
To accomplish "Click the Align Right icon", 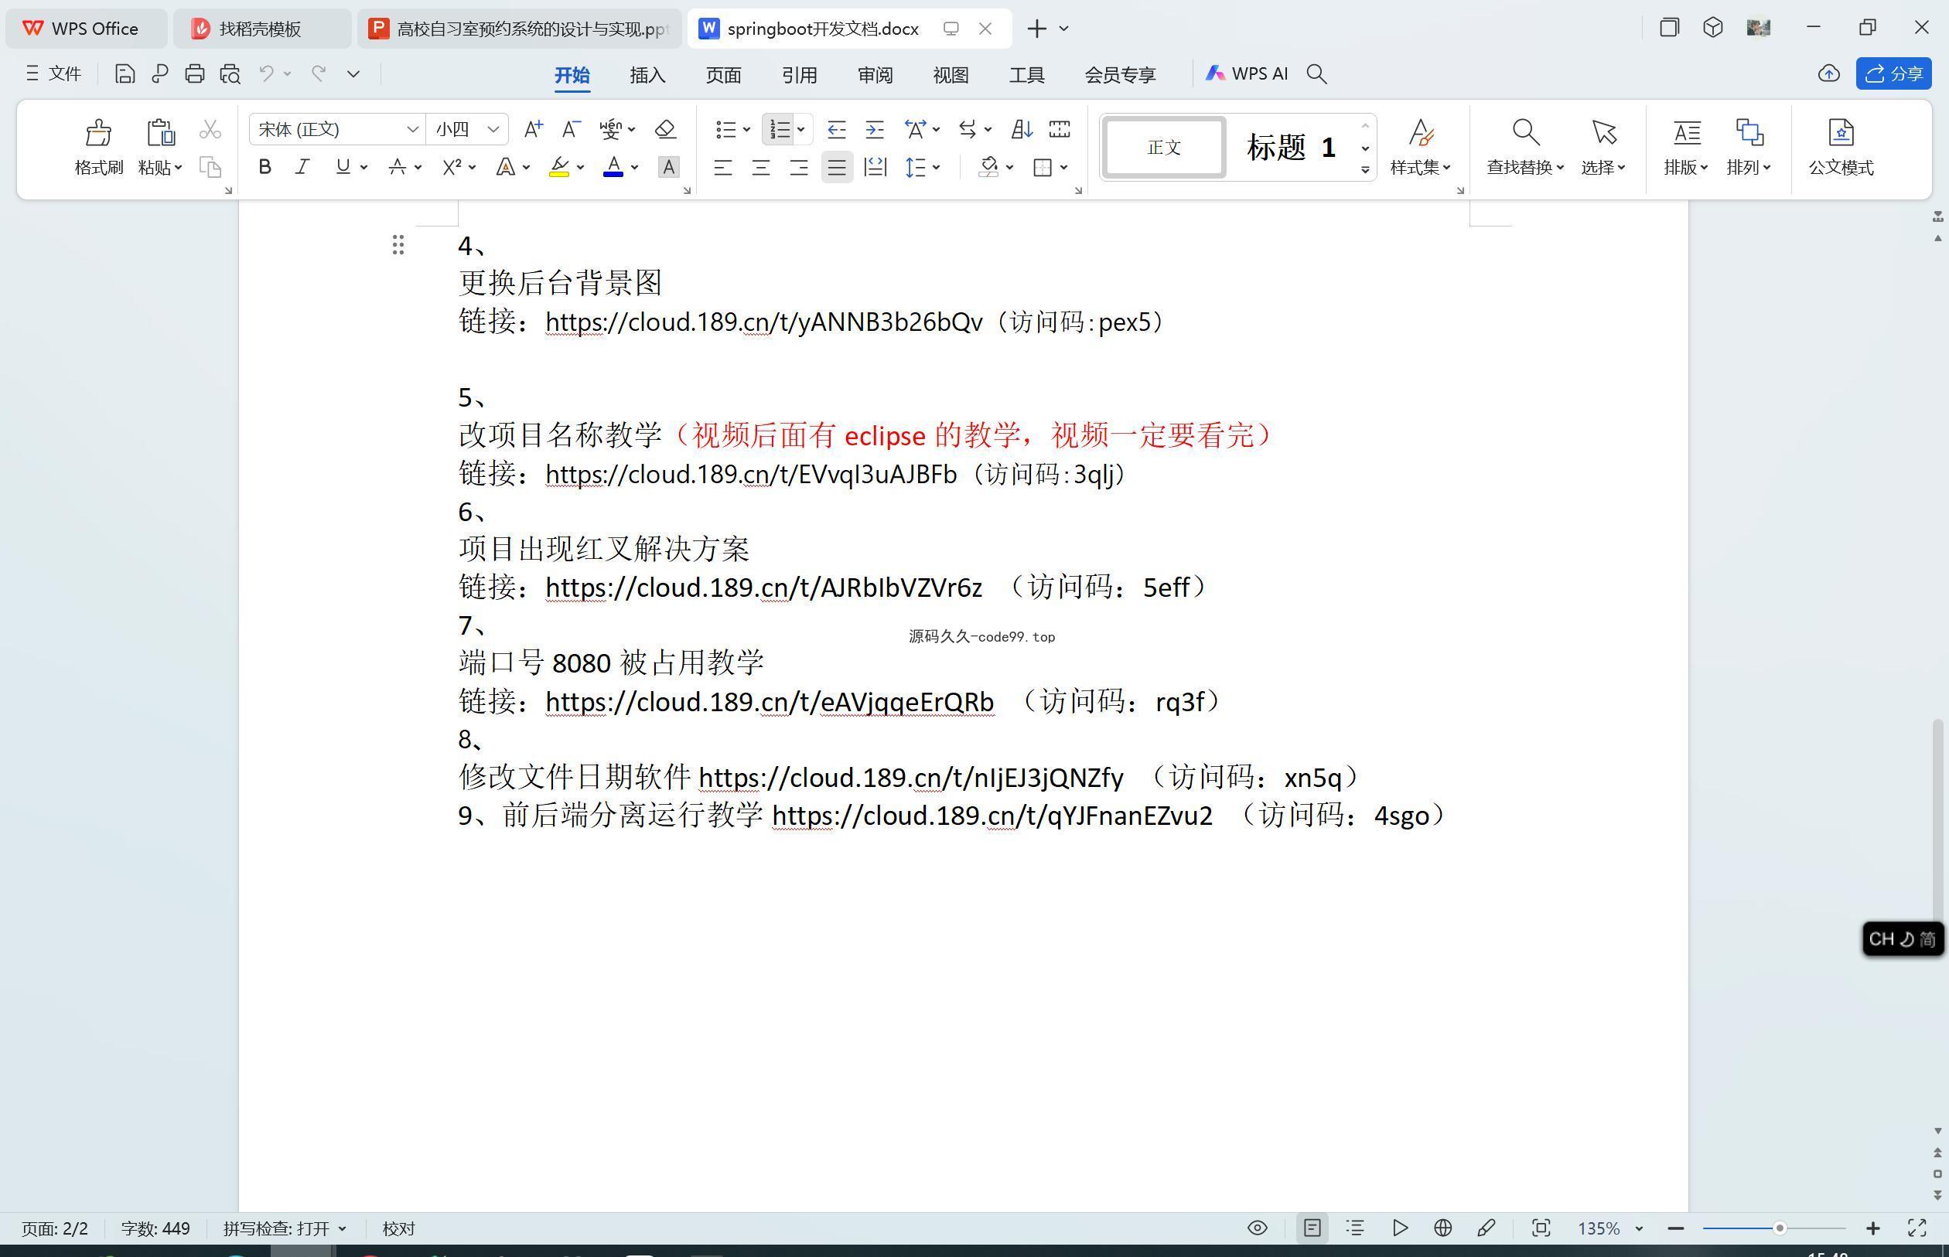I will coord(798,167).
